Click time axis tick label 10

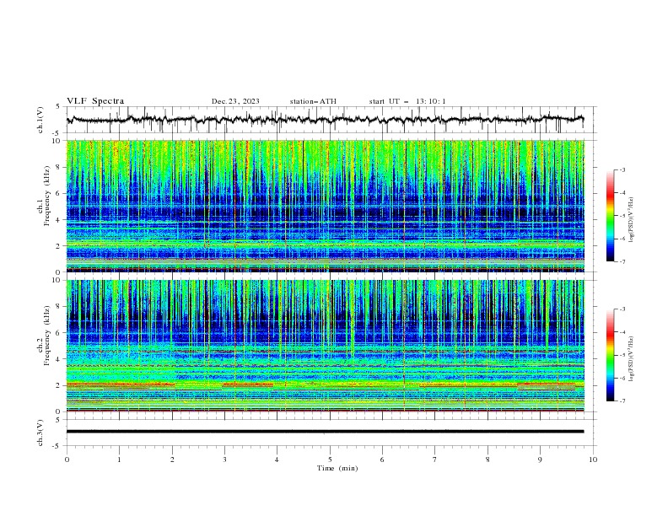(x=593, y=460)
